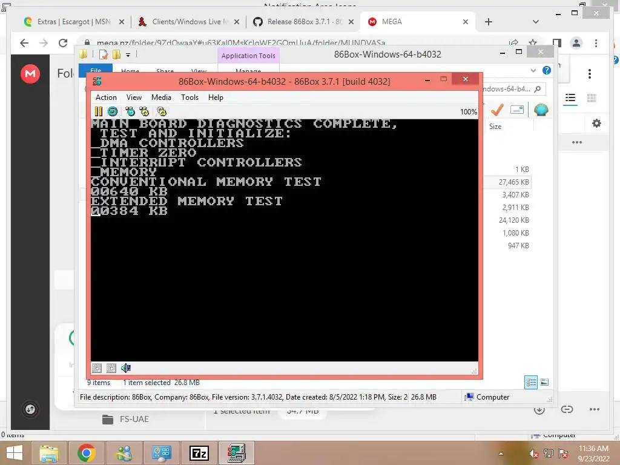Open Windows Live Messenger taskbar icon

(124, 453)
